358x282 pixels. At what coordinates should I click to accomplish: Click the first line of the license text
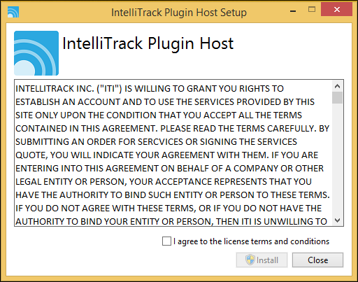click(x=150, y=89)
